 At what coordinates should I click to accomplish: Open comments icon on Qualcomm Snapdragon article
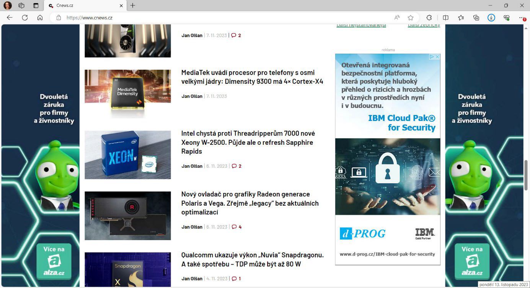234,279
